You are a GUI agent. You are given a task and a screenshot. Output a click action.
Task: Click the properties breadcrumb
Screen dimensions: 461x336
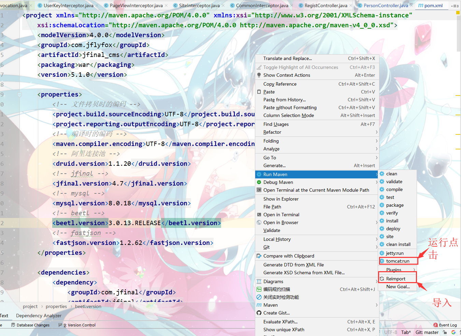point(56,306)
